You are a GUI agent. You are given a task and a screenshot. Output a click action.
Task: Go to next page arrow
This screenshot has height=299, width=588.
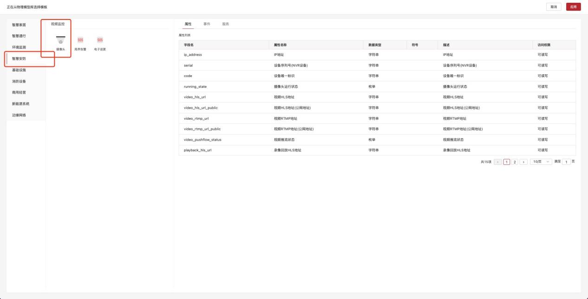pyautogui.click(x=523, y=162)
